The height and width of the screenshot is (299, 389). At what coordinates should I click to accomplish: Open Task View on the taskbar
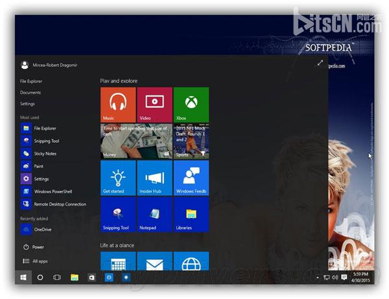click(57, 278)
